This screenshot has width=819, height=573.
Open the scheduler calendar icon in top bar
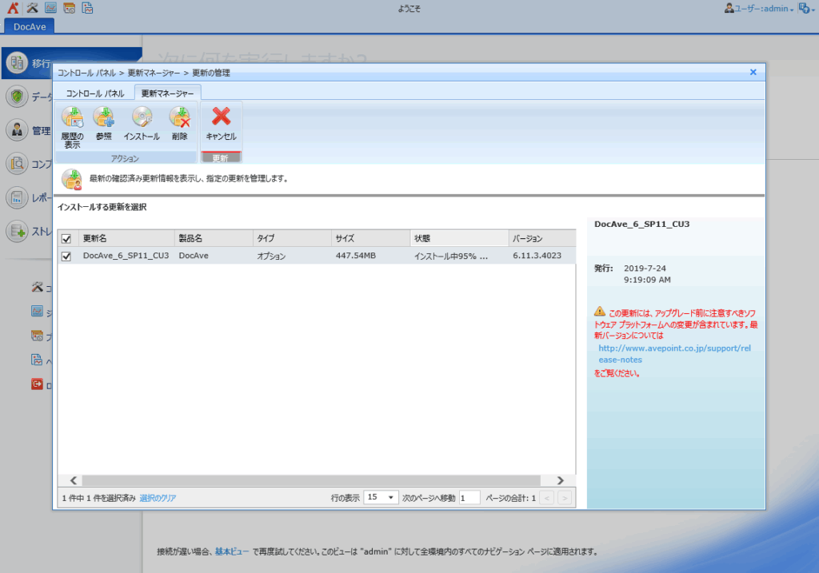[x=69, y=8]
